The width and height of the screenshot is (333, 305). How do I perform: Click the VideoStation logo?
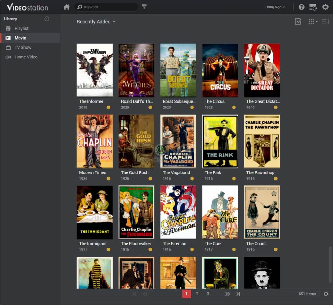click(x=28, y=7)
